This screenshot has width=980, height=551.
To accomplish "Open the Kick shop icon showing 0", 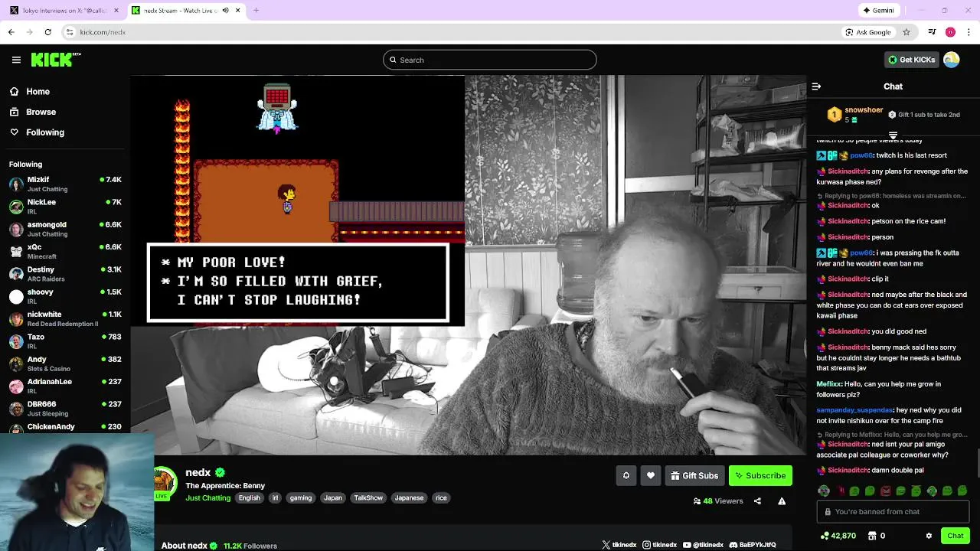I will click(873, 536).
